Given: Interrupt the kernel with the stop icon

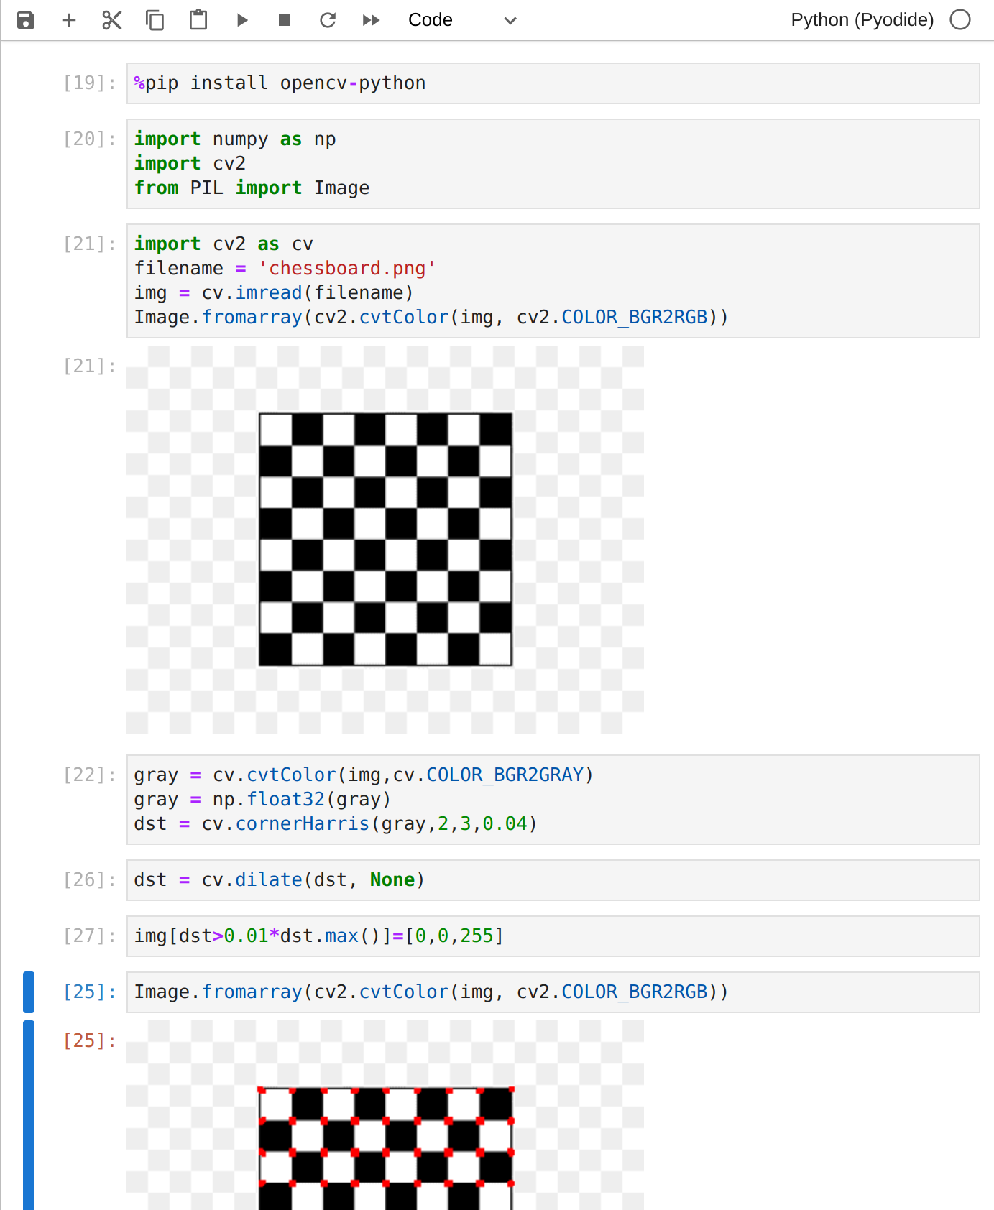Looking at the screenshot, I should (285, 20).
